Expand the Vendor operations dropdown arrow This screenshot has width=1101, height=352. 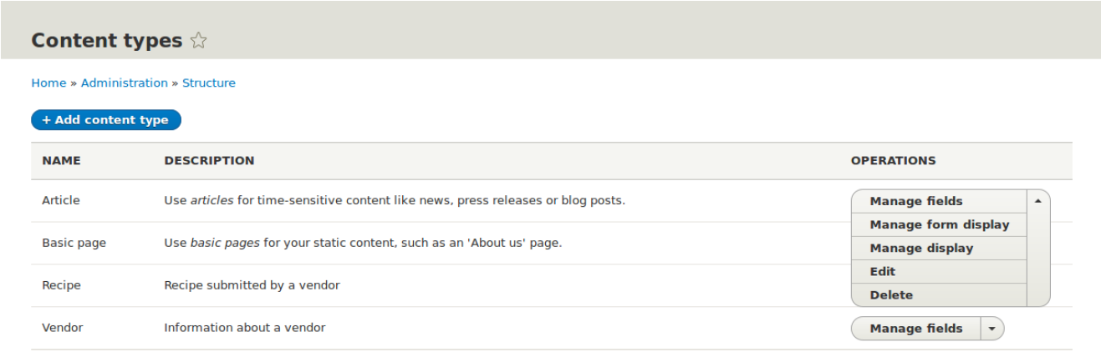coord(992,329)
